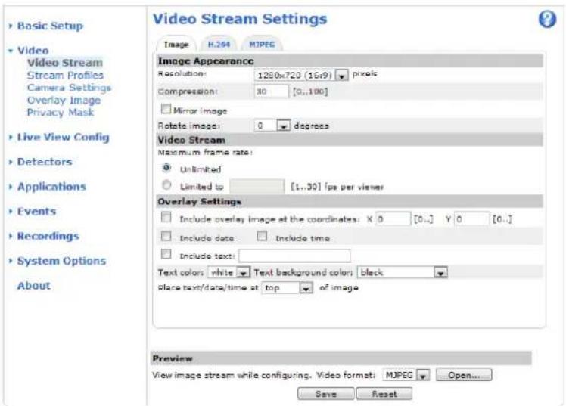Click the Compression value field
The height and width of the screenshot is (406, 566).
tap(272, 91)
